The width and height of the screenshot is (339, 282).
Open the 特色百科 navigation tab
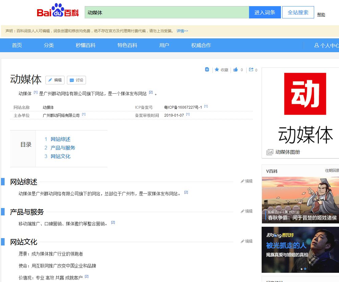127,45
